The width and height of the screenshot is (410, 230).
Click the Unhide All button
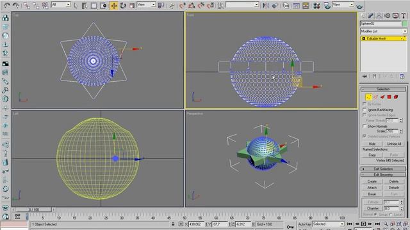pyautogui.click(x=394, y=144)
